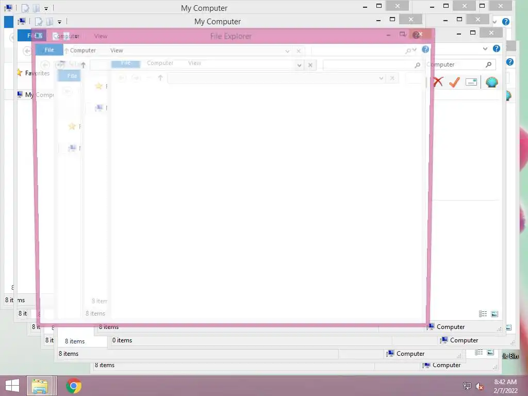Screen dimensions: 528x396
Task: Open Quick Access dropdown in topmost My Computer titlebar
Action: tap(46, 8)
